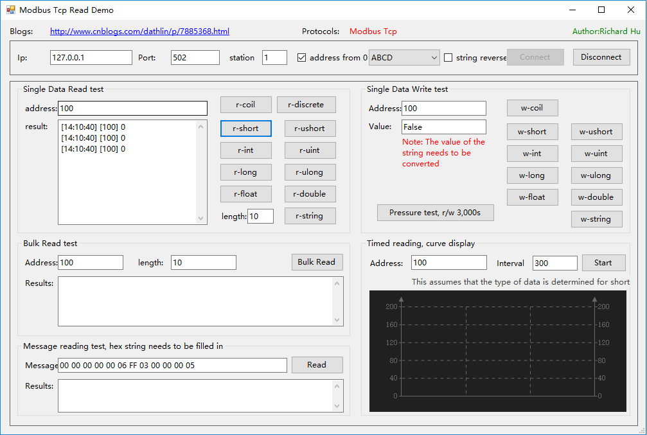Click the w-ulong button
The height and width of the screenshot is (435, 647).
coord(597,175)
